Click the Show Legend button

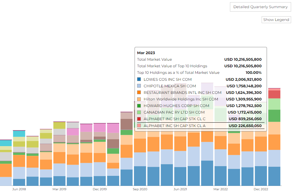[x=276, y=20]
